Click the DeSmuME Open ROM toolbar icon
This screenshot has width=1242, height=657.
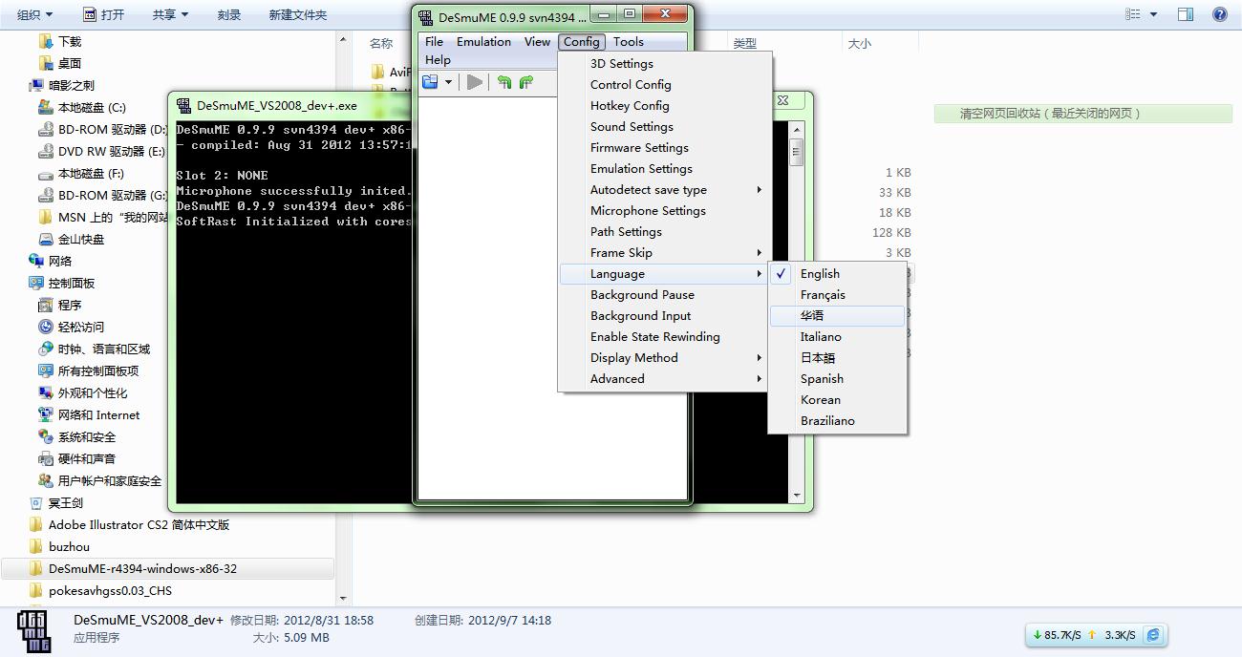click(x=430, y=82)
